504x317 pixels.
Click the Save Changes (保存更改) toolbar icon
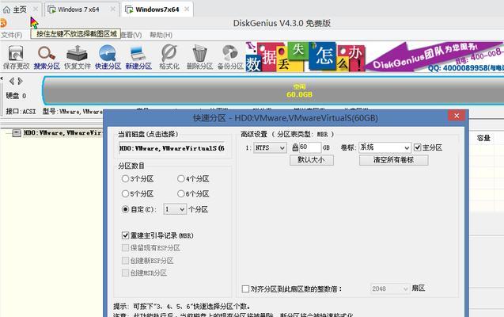click(16, 57)
